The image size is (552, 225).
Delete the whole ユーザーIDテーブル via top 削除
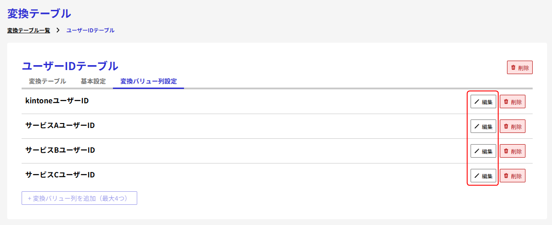520,68
